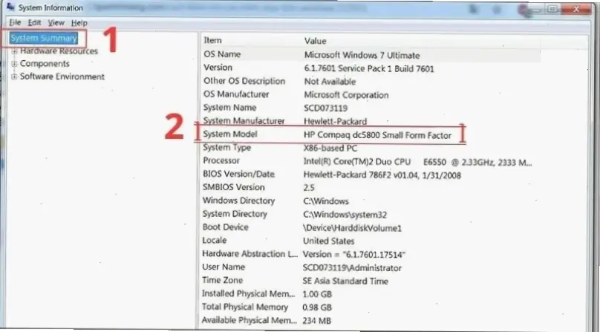Open the Edit menu
600x332 pixels.
(x=34, y=22)
